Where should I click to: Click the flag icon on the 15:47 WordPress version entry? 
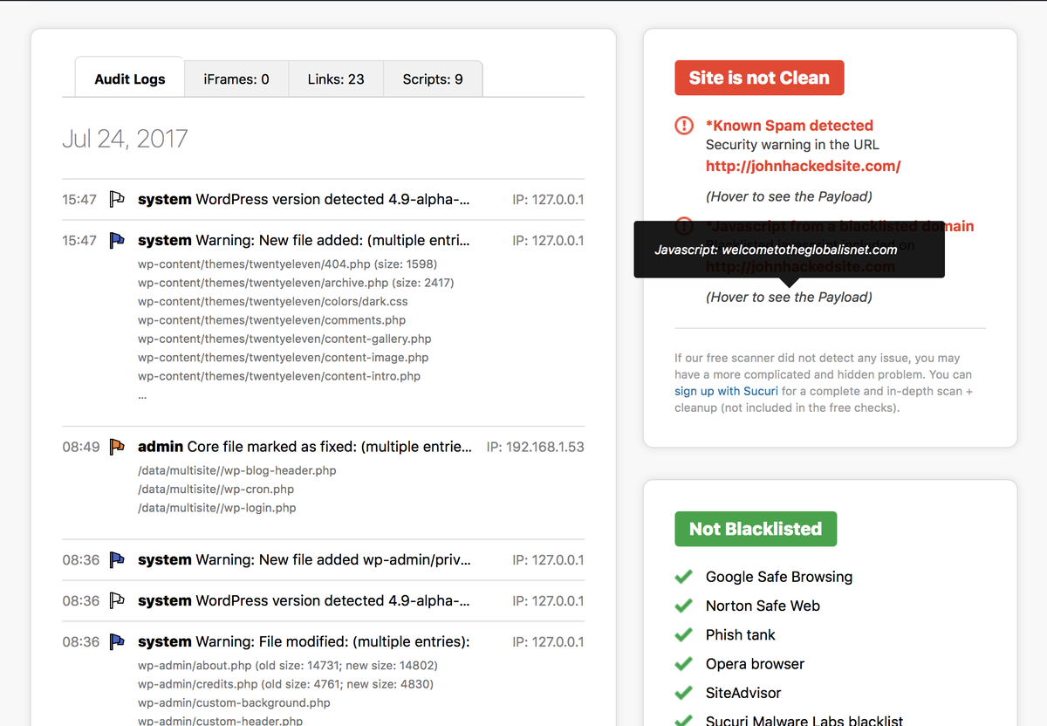coord(117,199)
